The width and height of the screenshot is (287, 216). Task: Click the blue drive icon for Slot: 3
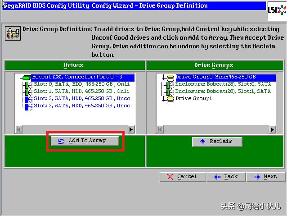pos(28,107)
